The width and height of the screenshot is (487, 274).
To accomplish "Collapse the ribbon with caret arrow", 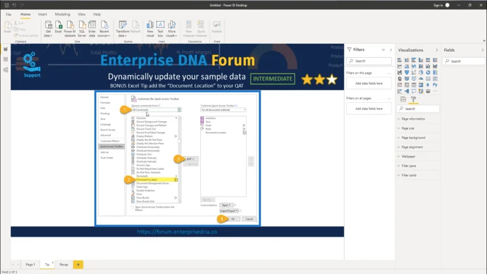I will [484, 41].
